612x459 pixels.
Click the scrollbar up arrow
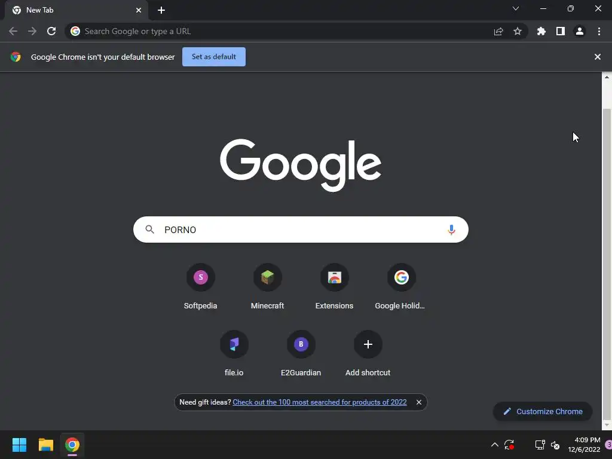pyautogui.click(x=607, y=77)
